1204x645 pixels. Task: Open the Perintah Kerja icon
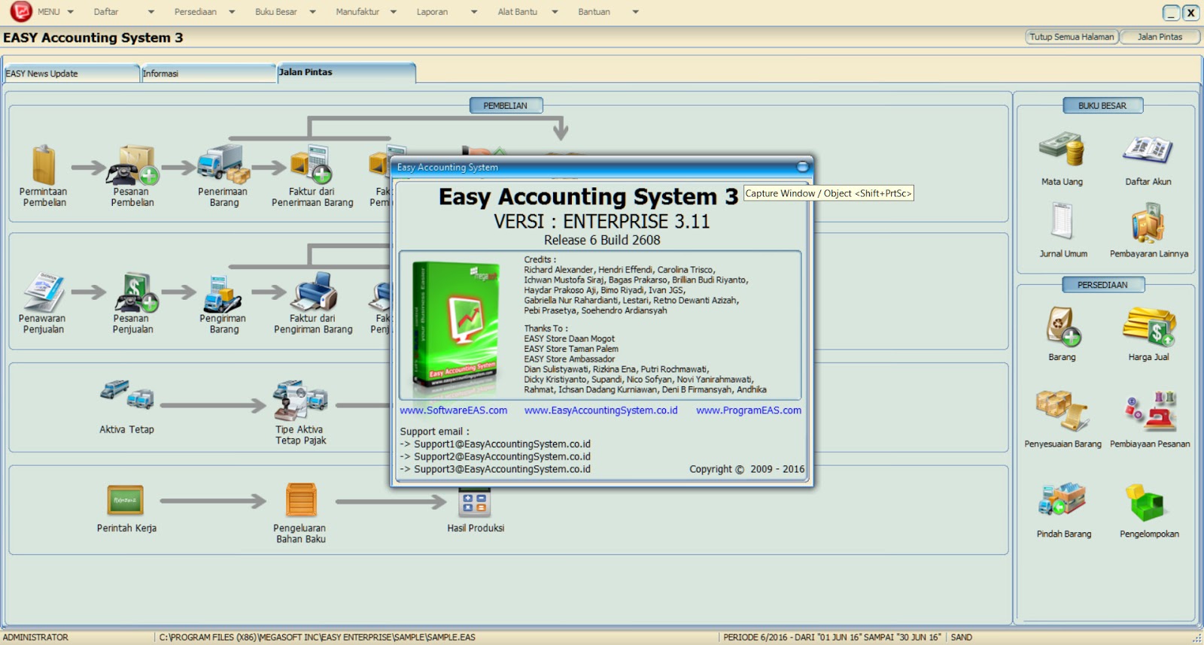(x=125, y=500)
